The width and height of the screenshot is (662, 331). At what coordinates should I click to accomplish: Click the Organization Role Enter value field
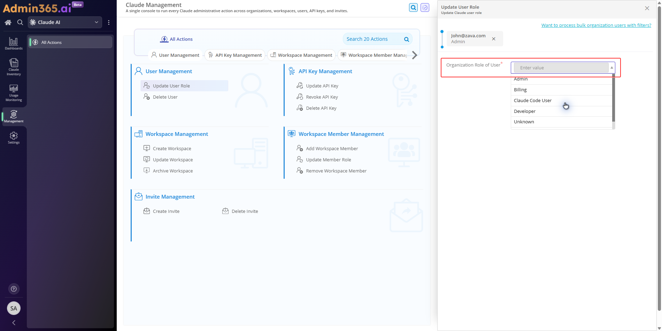click(x=561, y=68)
